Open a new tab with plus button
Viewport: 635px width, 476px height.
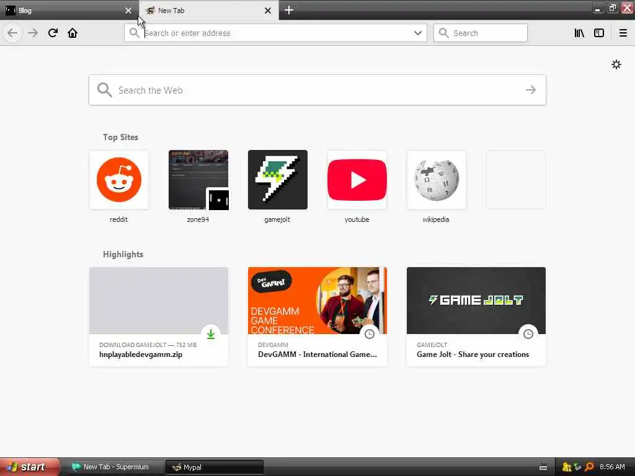(289, 10)
